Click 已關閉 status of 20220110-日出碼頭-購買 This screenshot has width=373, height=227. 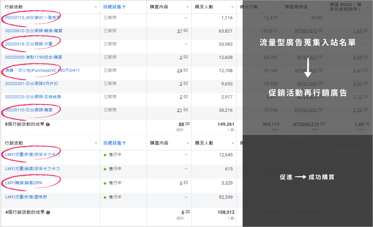pyautogui.click(x=110, y=110)
